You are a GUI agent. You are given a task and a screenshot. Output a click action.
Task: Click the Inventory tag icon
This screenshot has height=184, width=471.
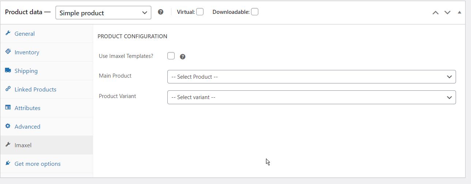click(x=8, y=52)
